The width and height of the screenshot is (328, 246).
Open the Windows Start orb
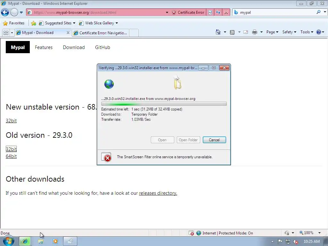9,241
